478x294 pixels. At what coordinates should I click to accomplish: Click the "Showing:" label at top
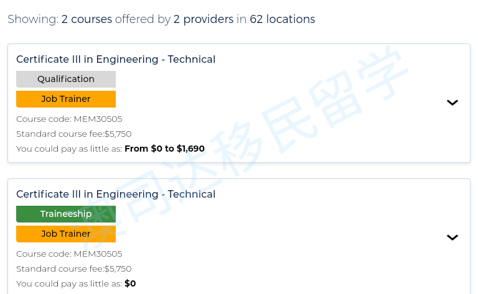pyautogui.click(x=33, y=19)
